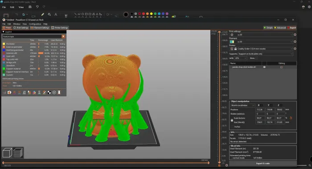Click the red color in Paint palette
Image resolution: width=312 pixels, height=169 pixels.
pyautogui.click(x=144, y=14)
